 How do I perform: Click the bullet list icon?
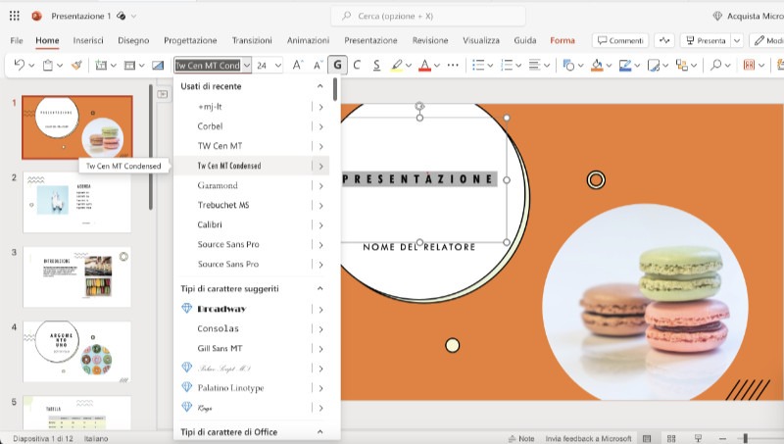pyautogui.click(x=478, y=65)
